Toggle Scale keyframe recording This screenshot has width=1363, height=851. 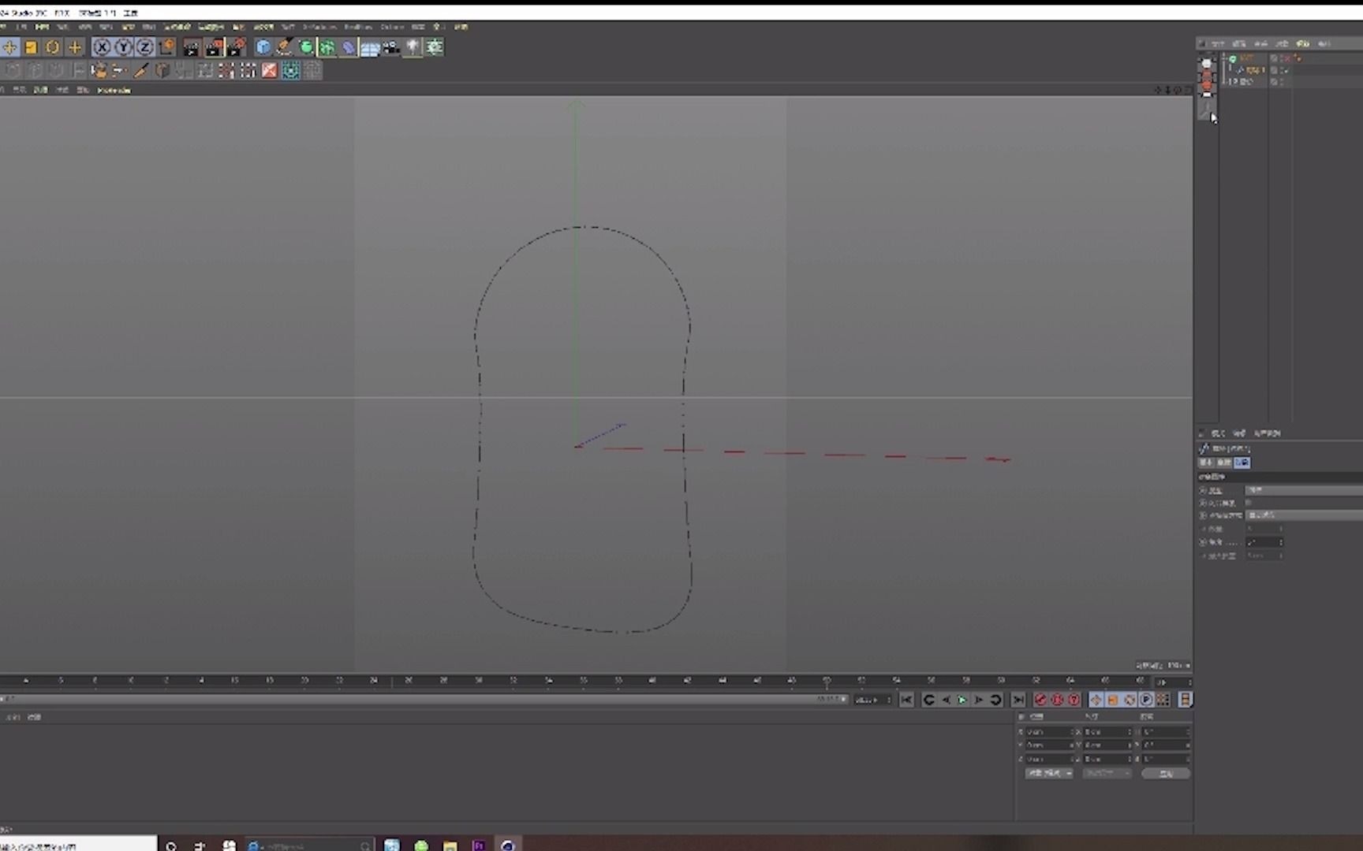1113,700
